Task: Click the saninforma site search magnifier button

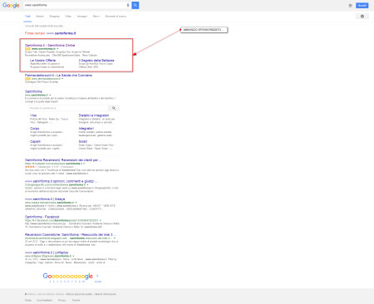Action: click(x=114, y=108)
